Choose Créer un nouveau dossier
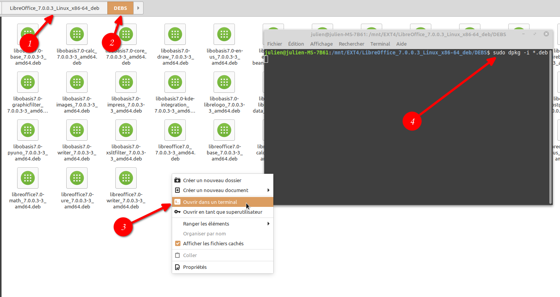The image size is (560, 297). (x=223, y=180)
